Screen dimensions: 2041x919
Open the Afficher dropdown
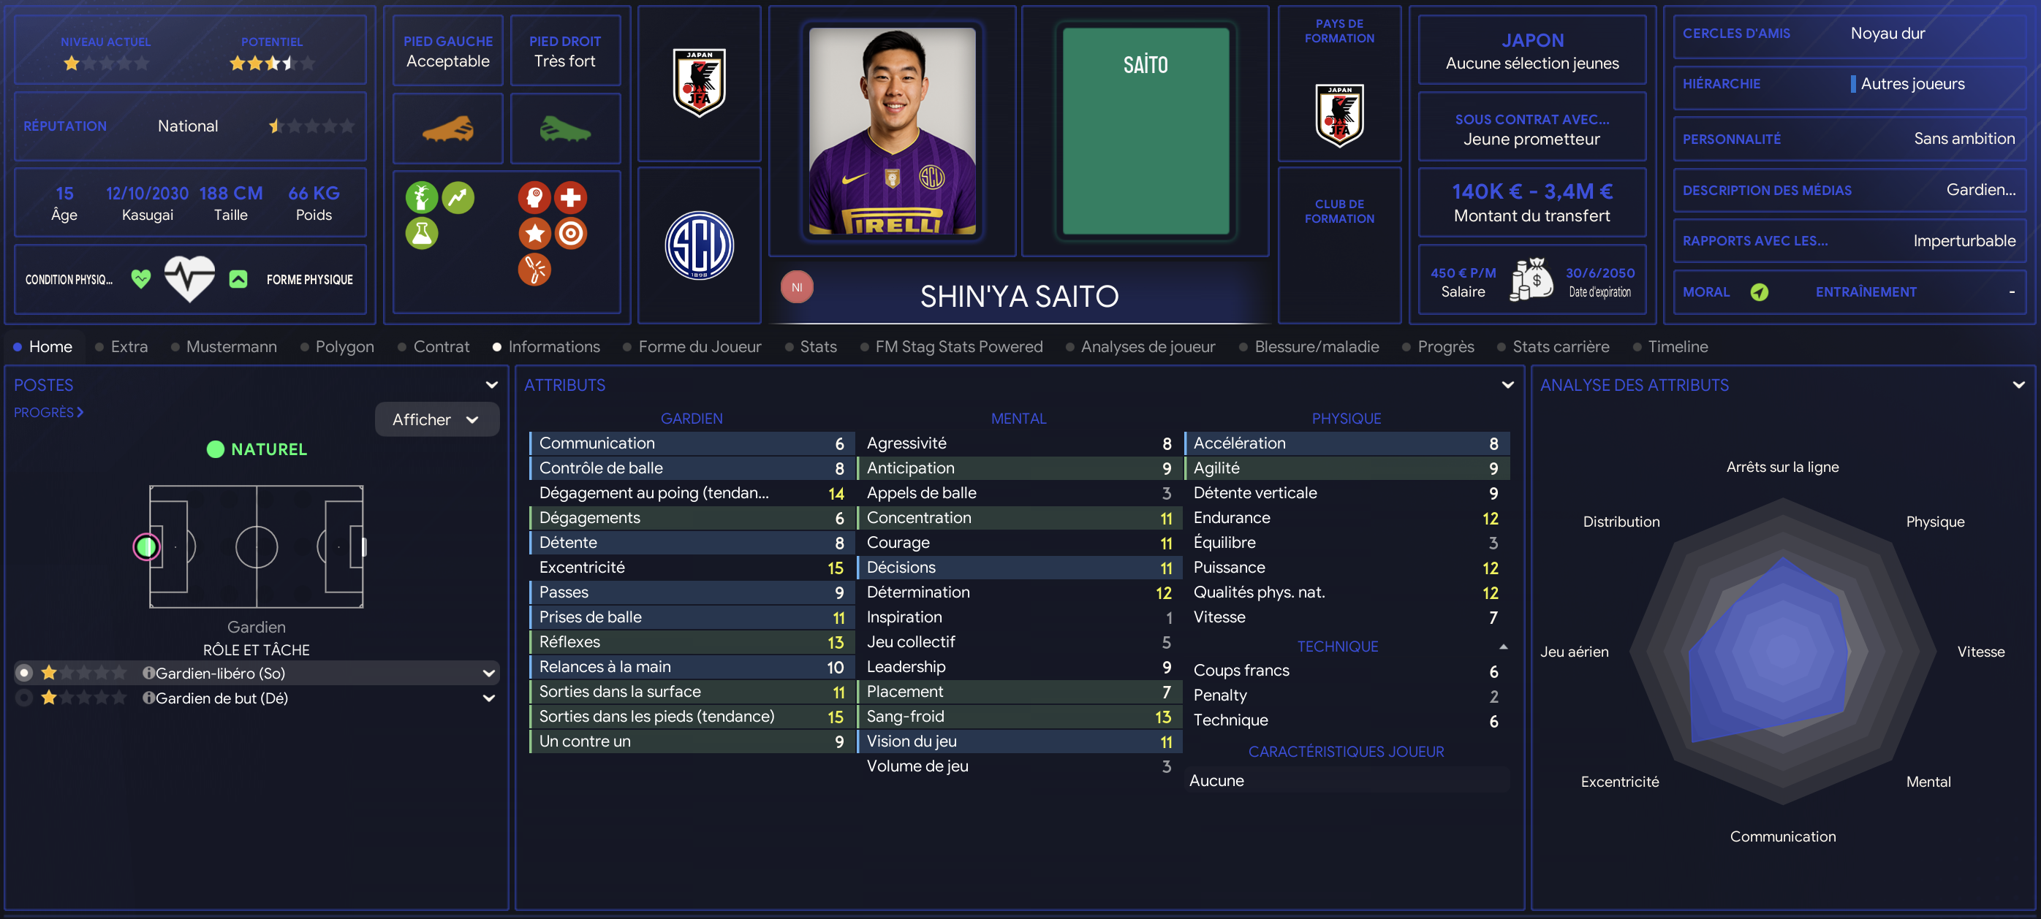(436, 419)
